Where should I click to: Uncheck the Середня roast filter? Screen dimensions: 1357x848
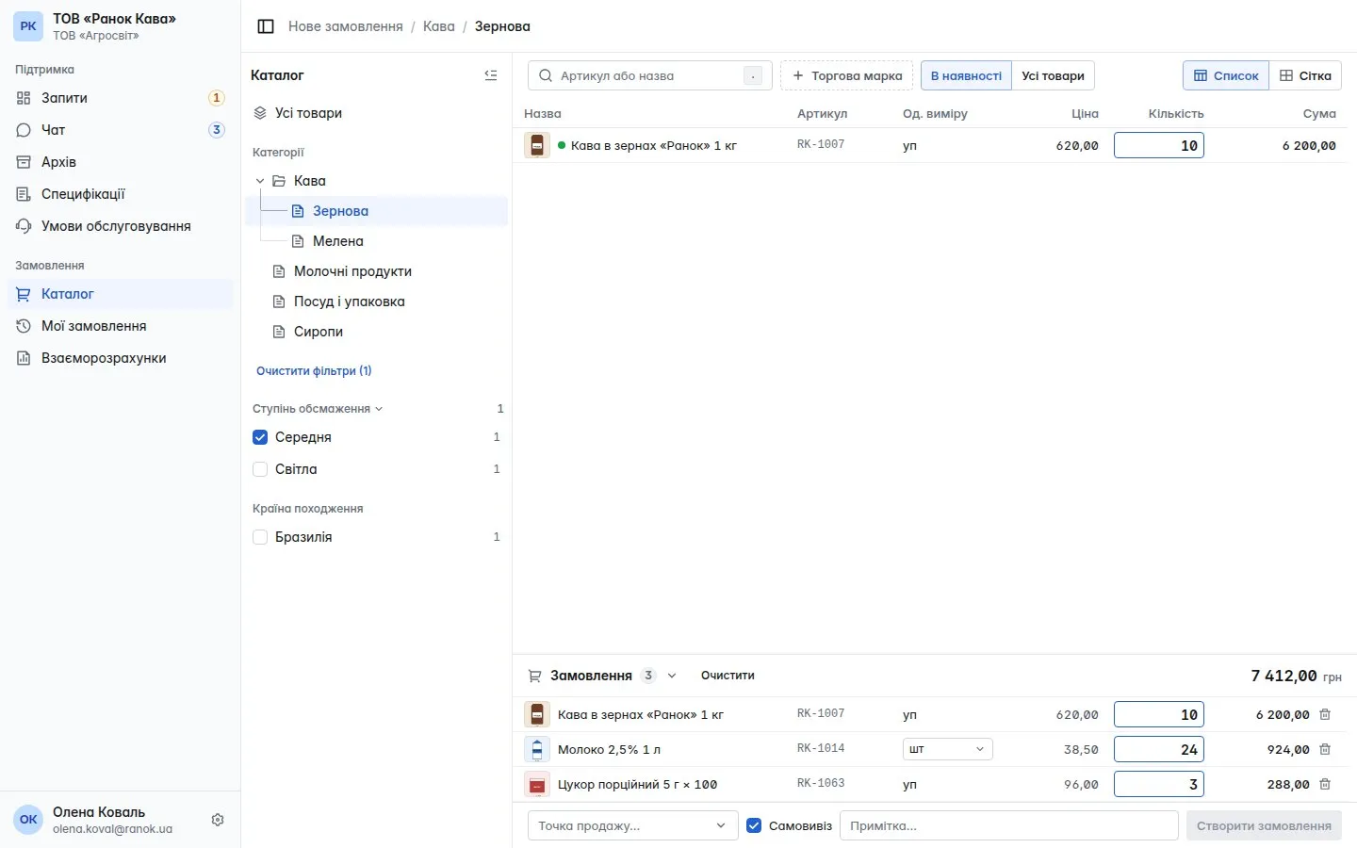pos(260,437)
